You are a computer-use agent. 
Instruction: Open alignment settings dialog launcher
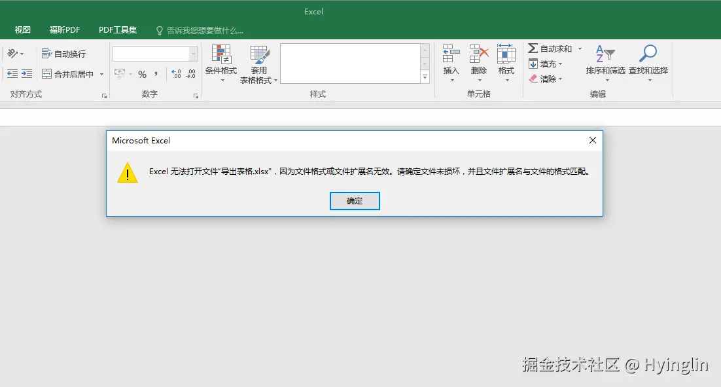click(105, 96)
